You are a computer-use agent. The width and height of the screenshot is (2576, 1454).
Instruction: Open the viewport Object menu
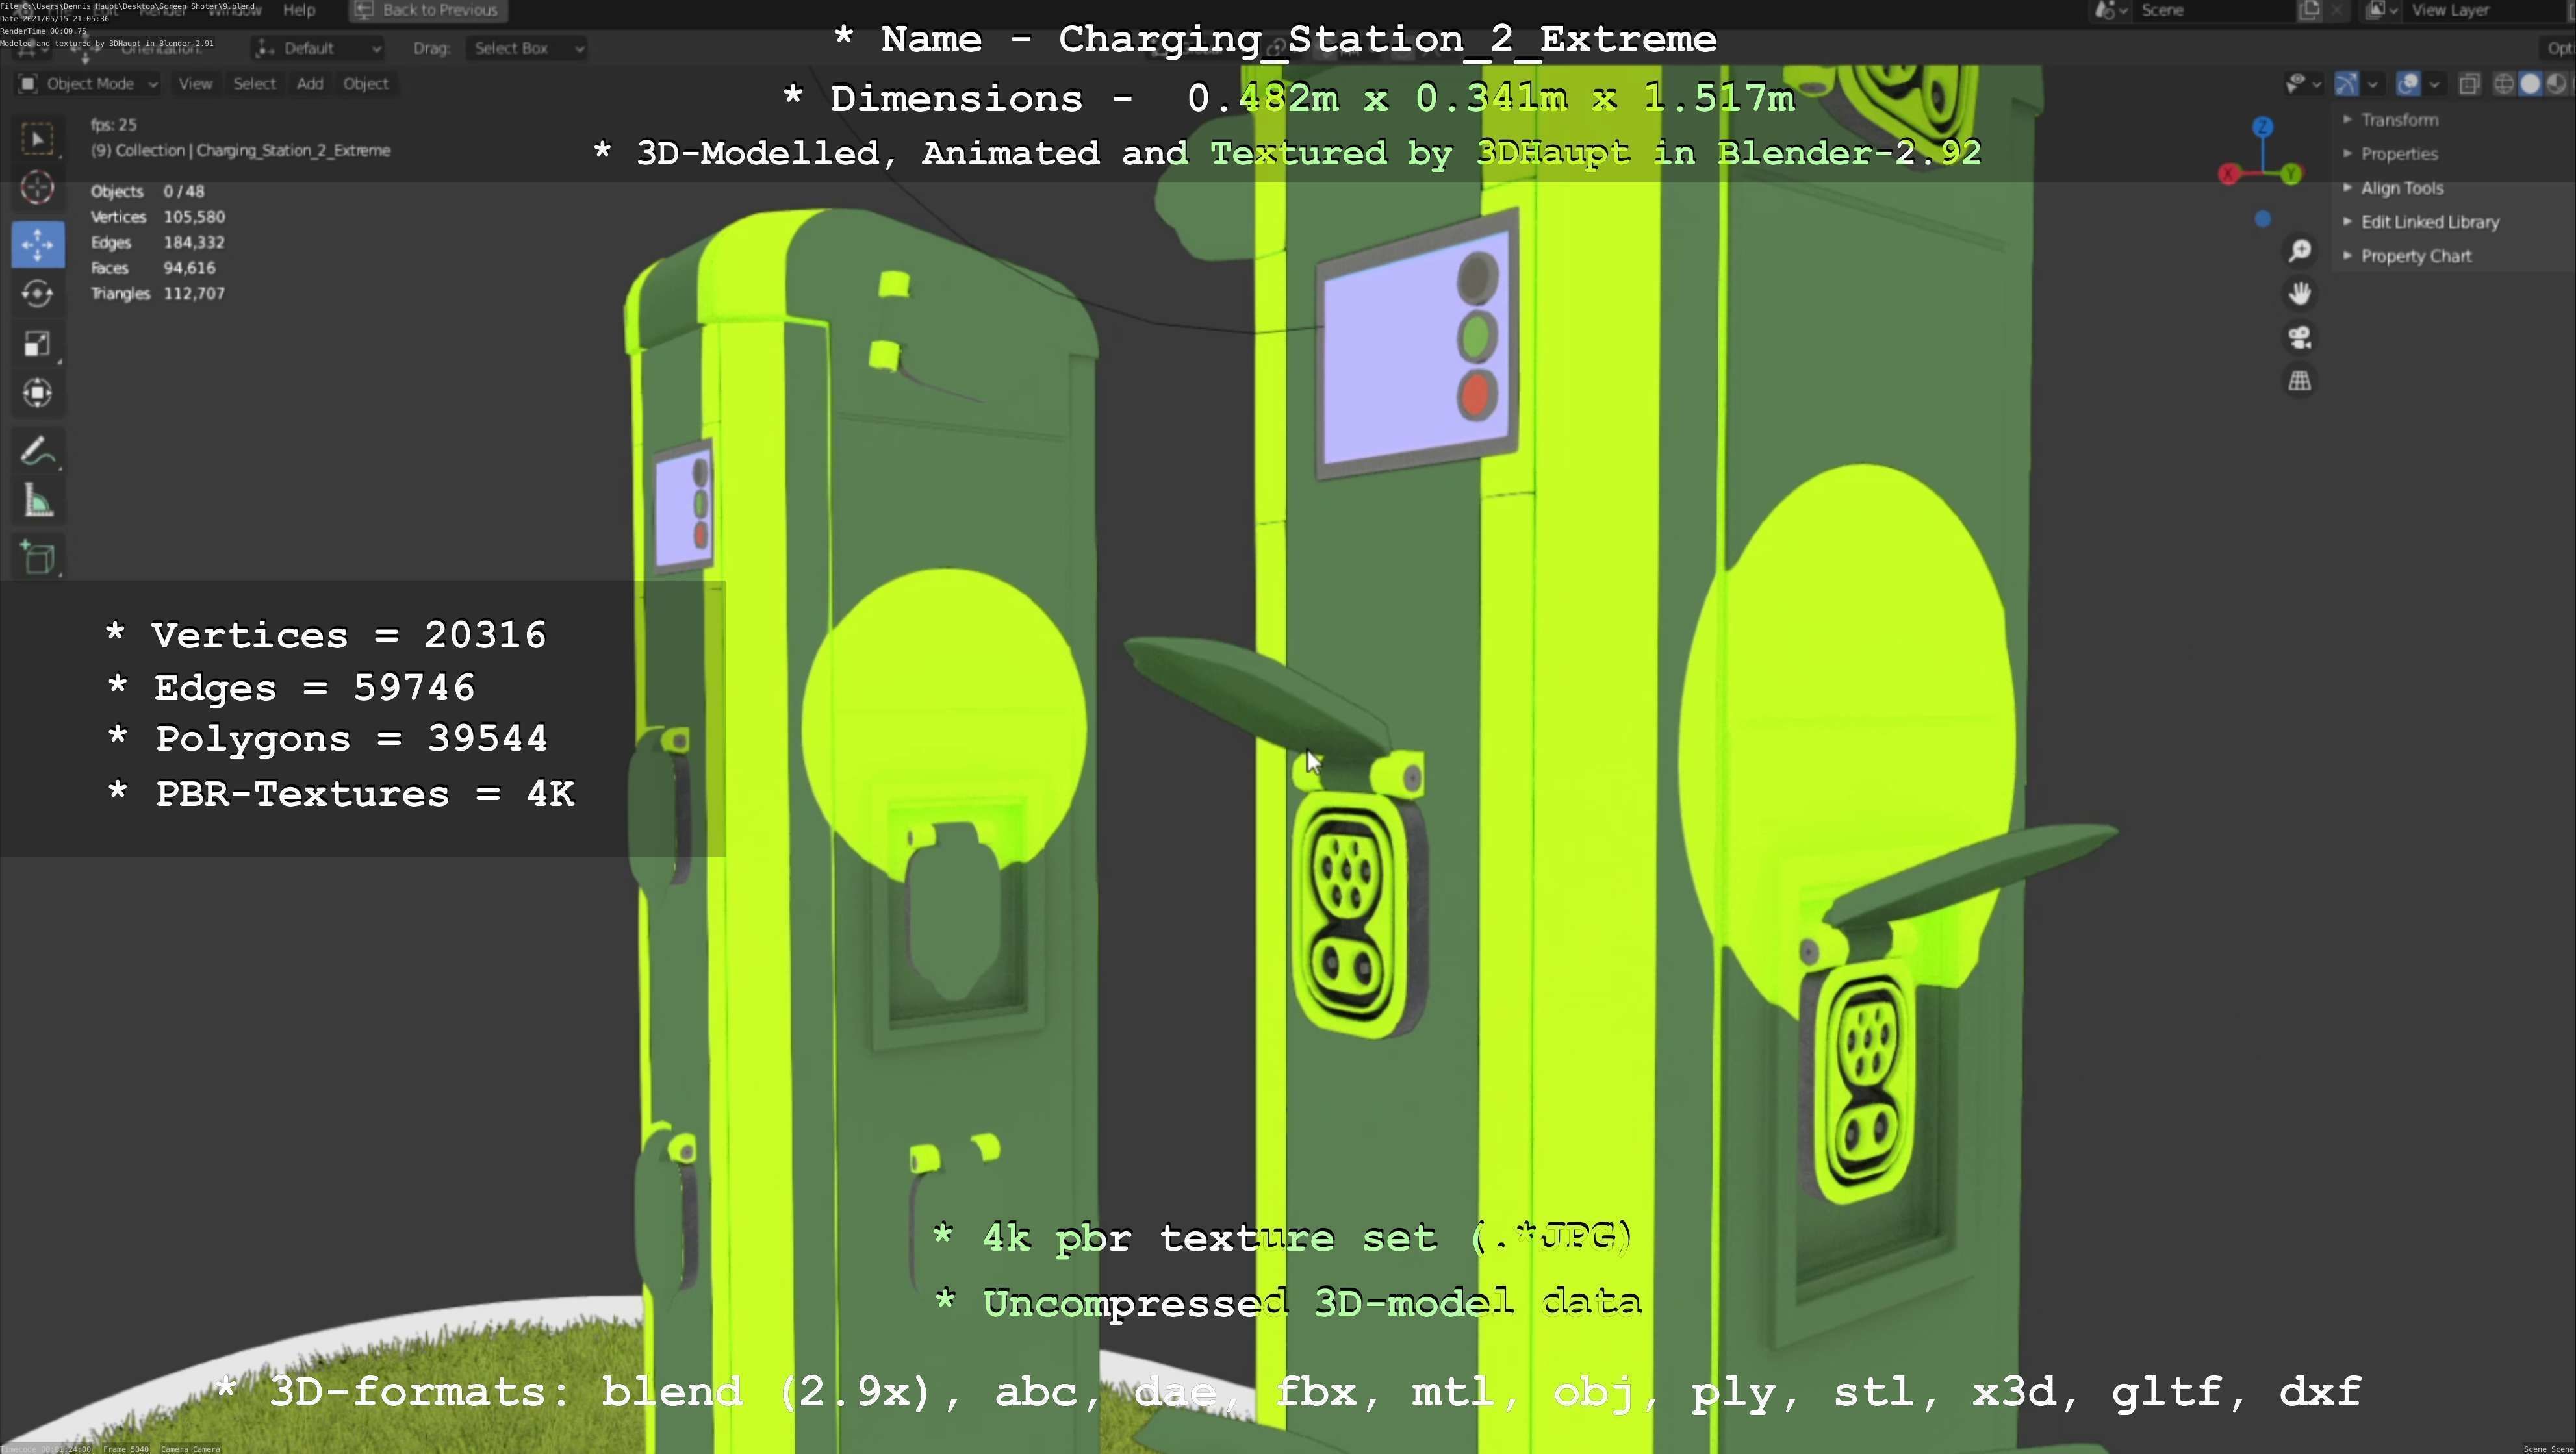[365, 84]
